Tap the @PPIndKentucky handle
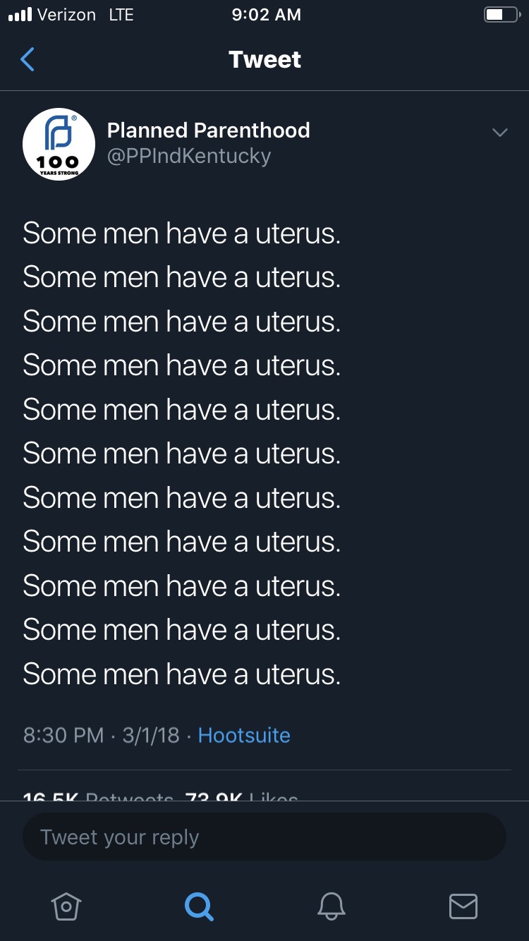Image resolution: width=529 pixels, height=941 pixels. 188,156
